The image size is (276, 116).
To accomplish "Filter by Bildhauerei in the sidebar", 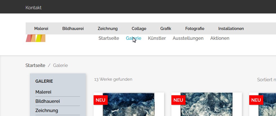I will click(x=48, y=101).
